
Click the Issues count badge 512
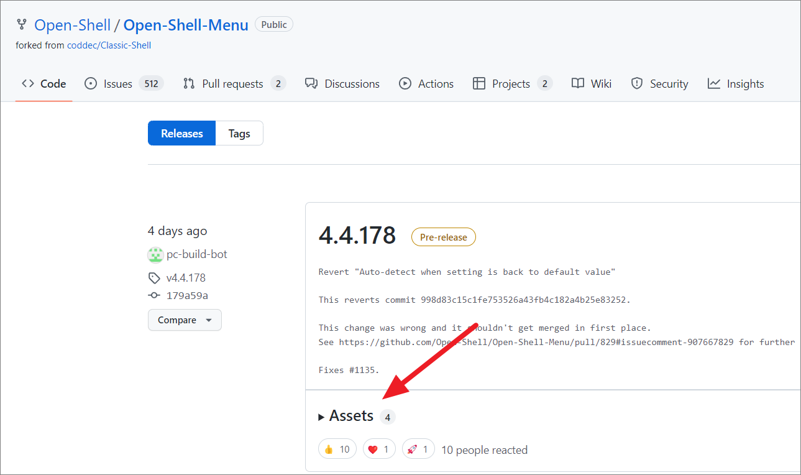151,83
